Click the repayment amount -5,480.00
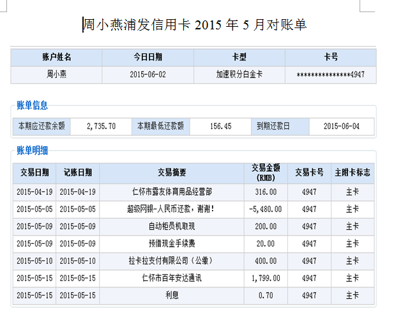The width and height of the screenshot is (403, 316). tap(266, 209)
